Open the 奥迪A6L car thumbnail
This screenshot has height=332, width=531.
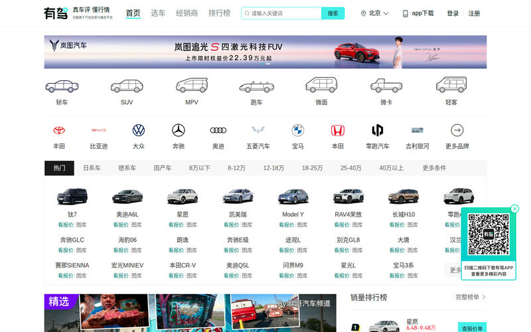[127, 196]
